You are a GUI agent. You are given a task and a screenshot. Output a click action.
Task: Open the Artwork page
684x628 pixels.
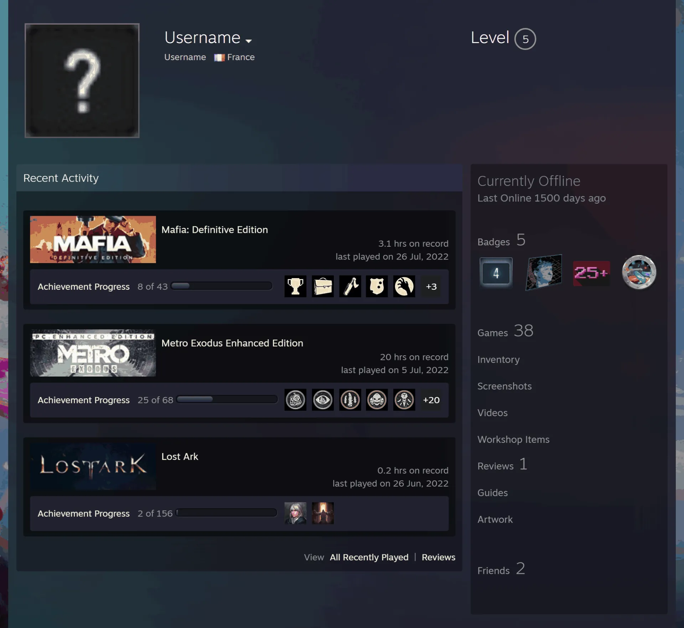495,519
